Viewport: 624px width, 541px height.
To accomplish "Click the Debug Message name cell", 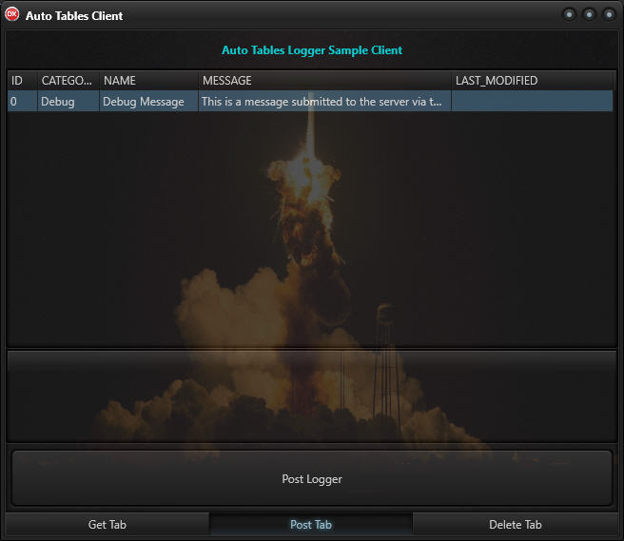I will coord(148,102).
